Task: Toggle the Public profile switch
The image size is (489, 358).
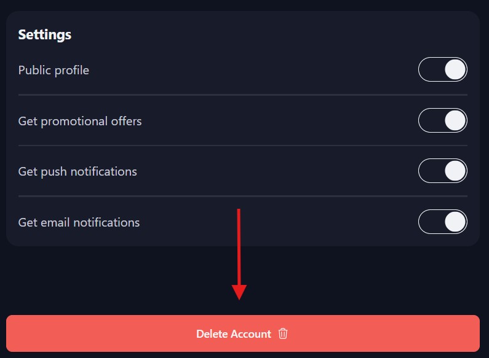Action: pyautogui.click(x=443, y=70)
